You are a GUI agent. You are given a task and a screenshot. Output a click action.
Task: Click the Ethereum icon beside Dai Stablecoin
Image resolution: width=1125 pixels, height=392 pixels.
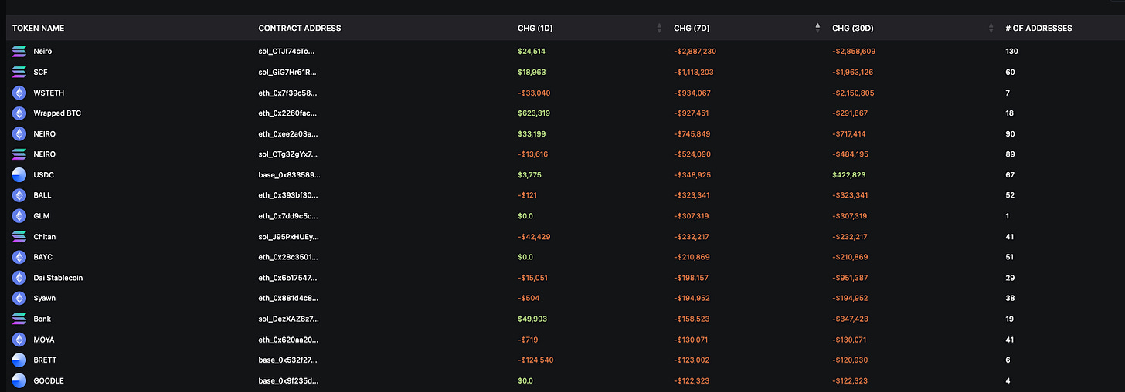[19, 278]
